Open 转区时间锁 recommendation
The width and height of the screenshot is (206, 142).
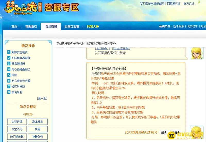18,87
